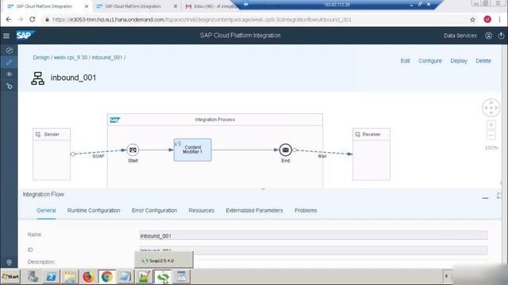Click the Edit button

point(405,61)
